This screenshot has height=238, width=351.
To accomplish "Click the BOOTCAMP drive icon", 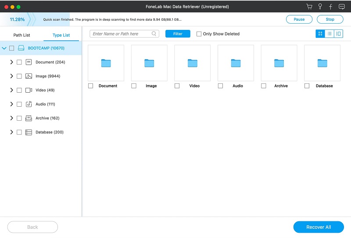I will [21, 48].
